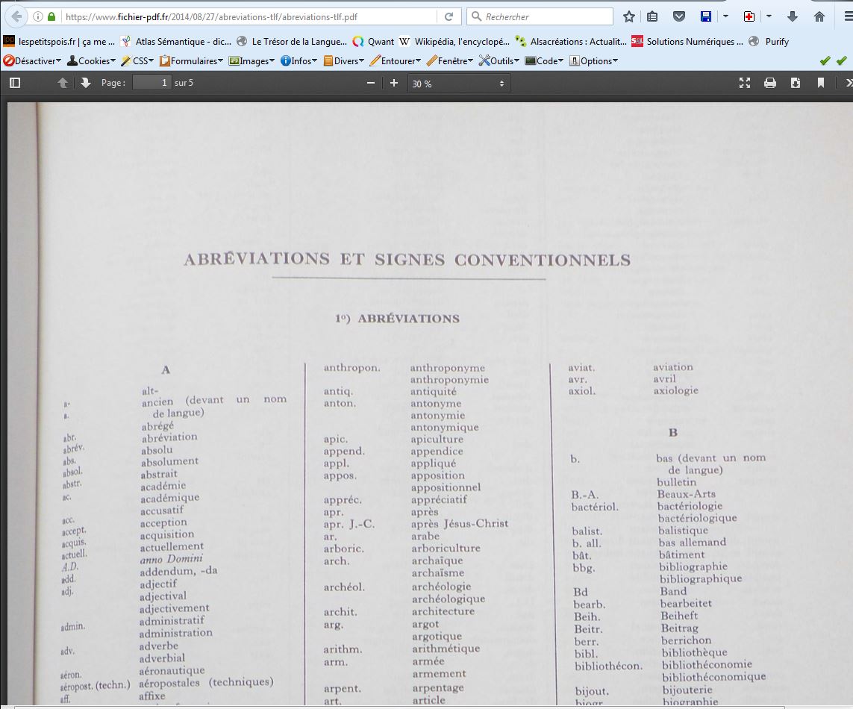Click heading ABRÉVIATIONS ET SIGNES CONVENTIONNELS
This screenshot has height=709, width=853.
[x=407, y=260]
